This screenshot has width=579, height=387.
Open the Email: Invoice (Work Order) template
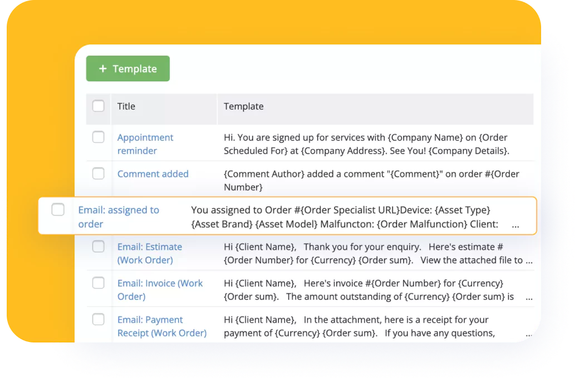pyautogui.click(x=160, y=289)
